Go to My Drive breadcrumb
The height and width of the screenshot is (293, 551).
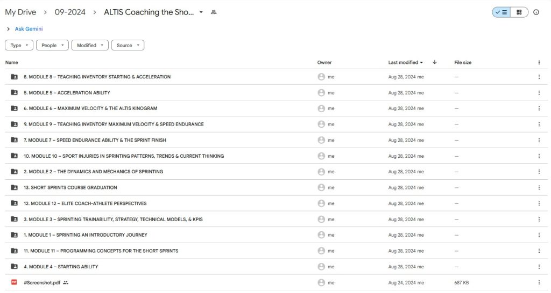click(20, 12)
